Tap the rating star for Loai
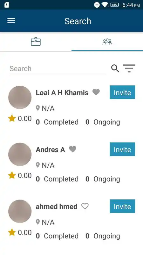 tap(12, 118)
